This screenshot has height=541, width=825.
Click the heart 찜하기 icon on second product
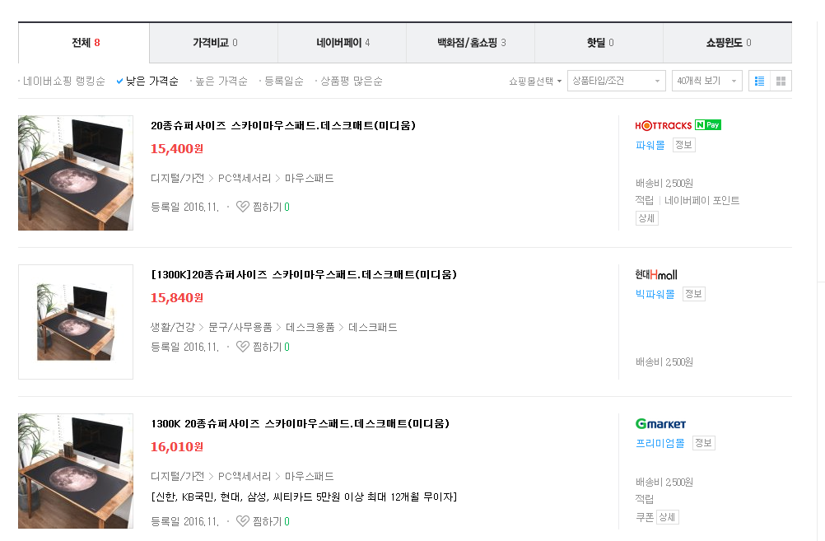pos(242,347)
